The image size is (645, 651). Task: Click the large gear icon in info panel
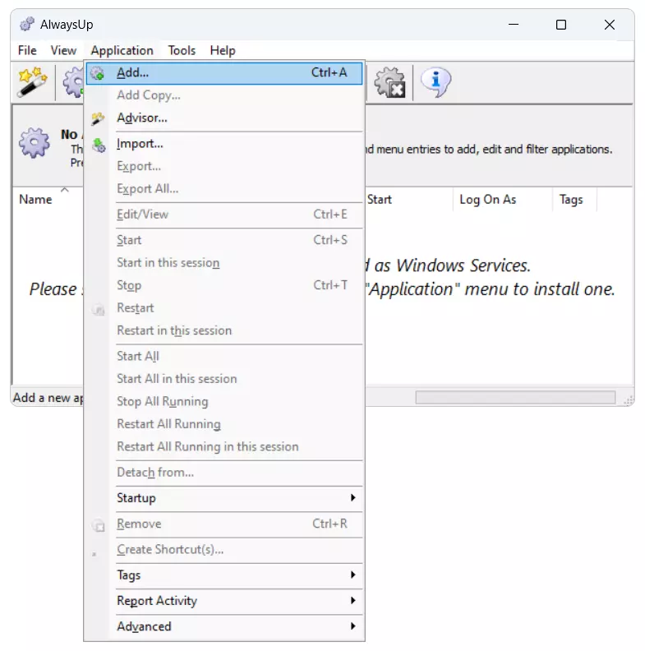click(34, 143)
